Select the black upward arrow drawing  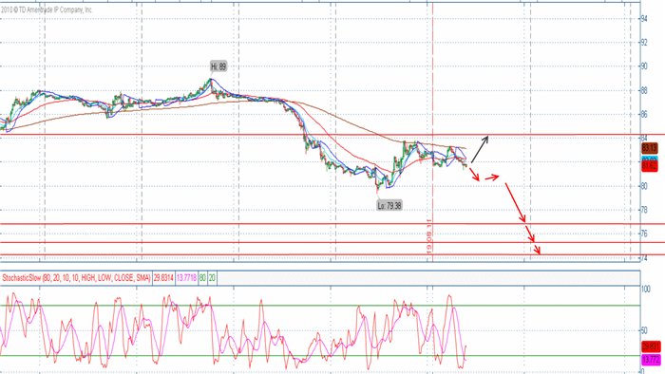pyautogui.click(x=480, y=149)
